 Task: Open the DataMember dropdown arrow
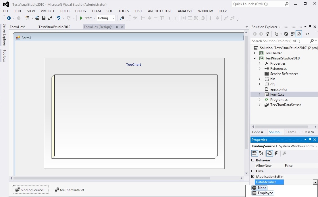pos(315,182)
